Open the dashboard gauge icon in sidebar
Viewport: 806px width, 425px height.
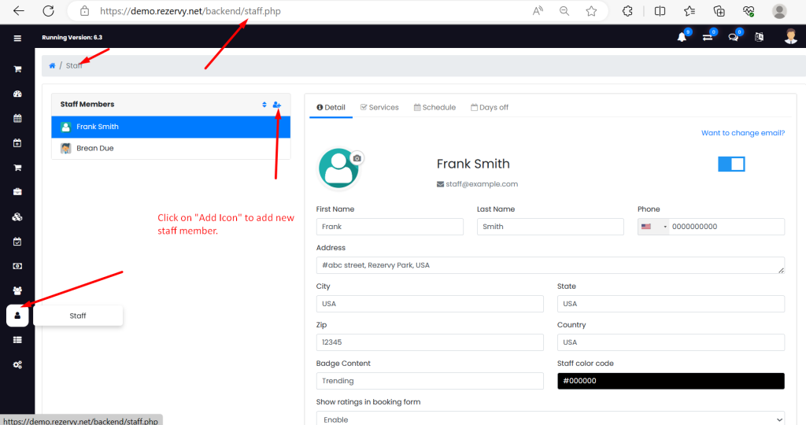pos(17,94)
